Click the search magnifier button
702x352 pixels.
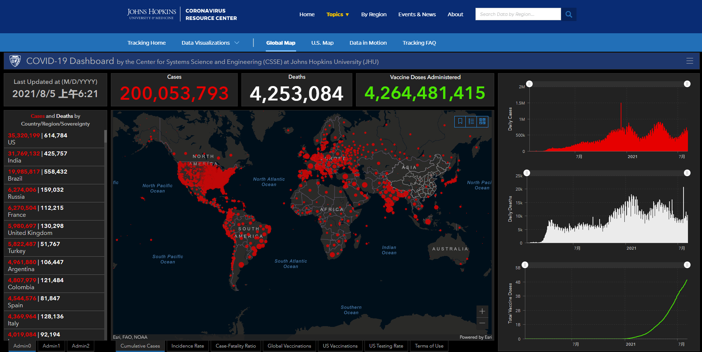(x=569, y=14)
